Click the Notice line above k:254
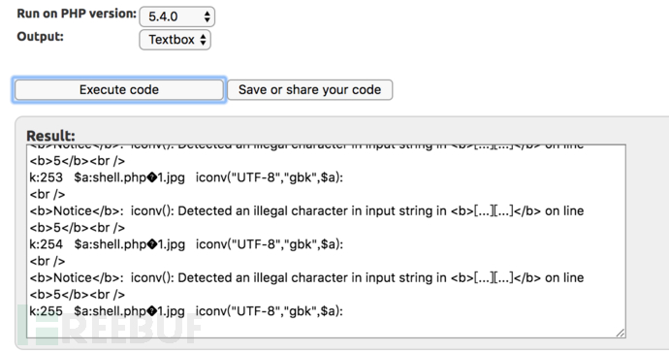Screen dimensions: 669x352 (x=306, y=210)
